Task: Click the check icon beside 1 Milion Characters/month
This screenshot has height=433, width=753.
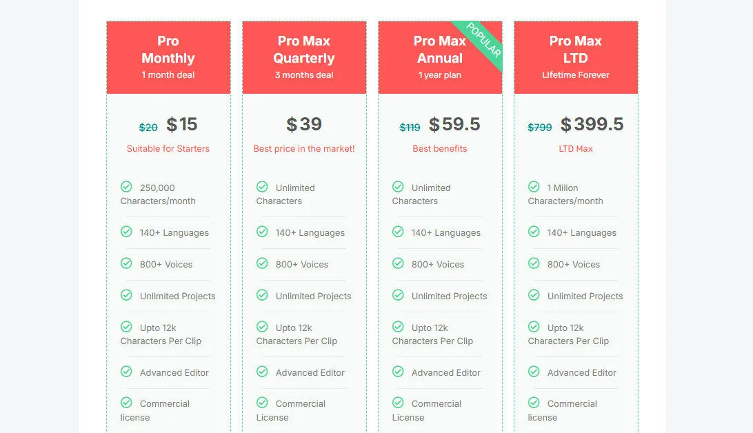Action: coord(534,186)
